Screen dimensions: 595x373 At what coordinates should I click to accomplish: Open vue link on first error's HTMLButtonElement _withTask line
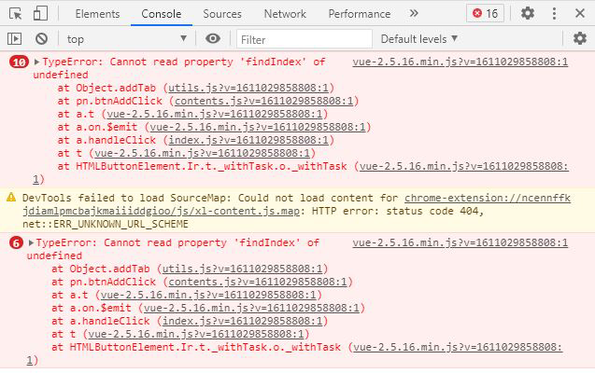(x=464, y=166)
